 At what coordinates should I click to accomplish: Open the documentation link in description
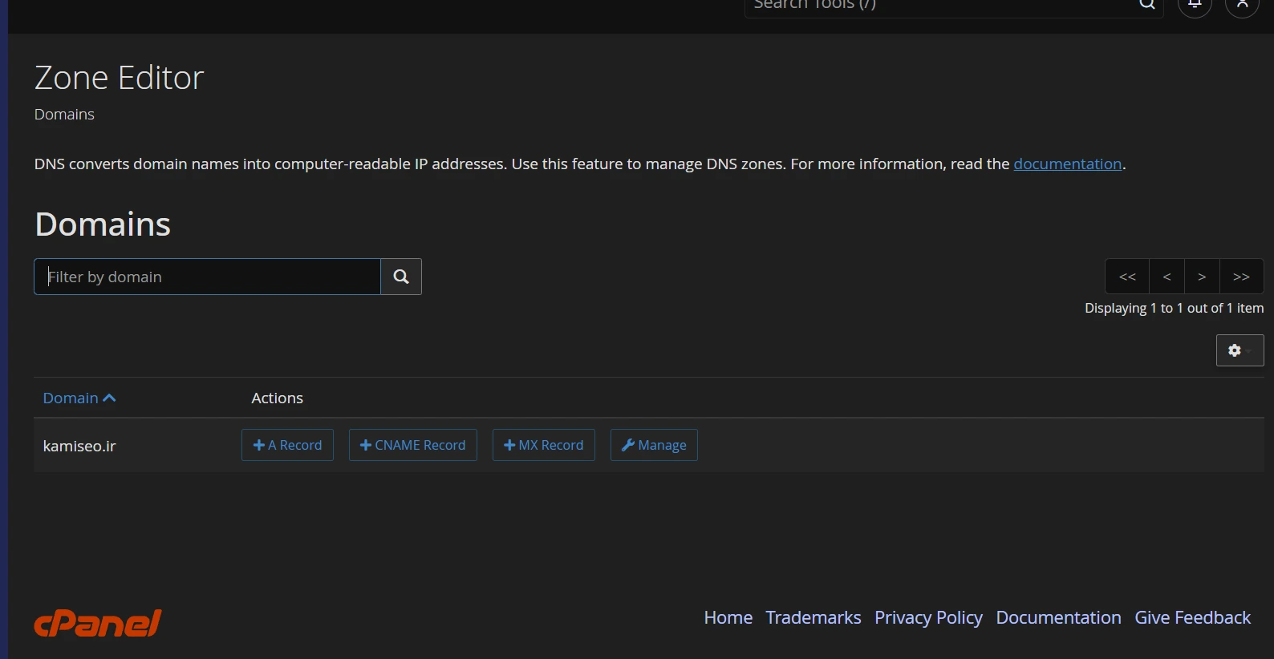click(x=1067, y=164)
